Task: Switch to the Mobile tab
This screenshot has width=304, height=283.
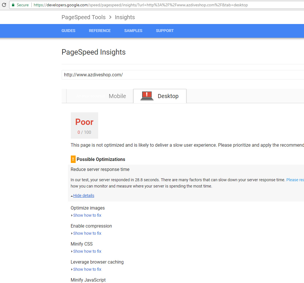Action: tap(117, 96)
